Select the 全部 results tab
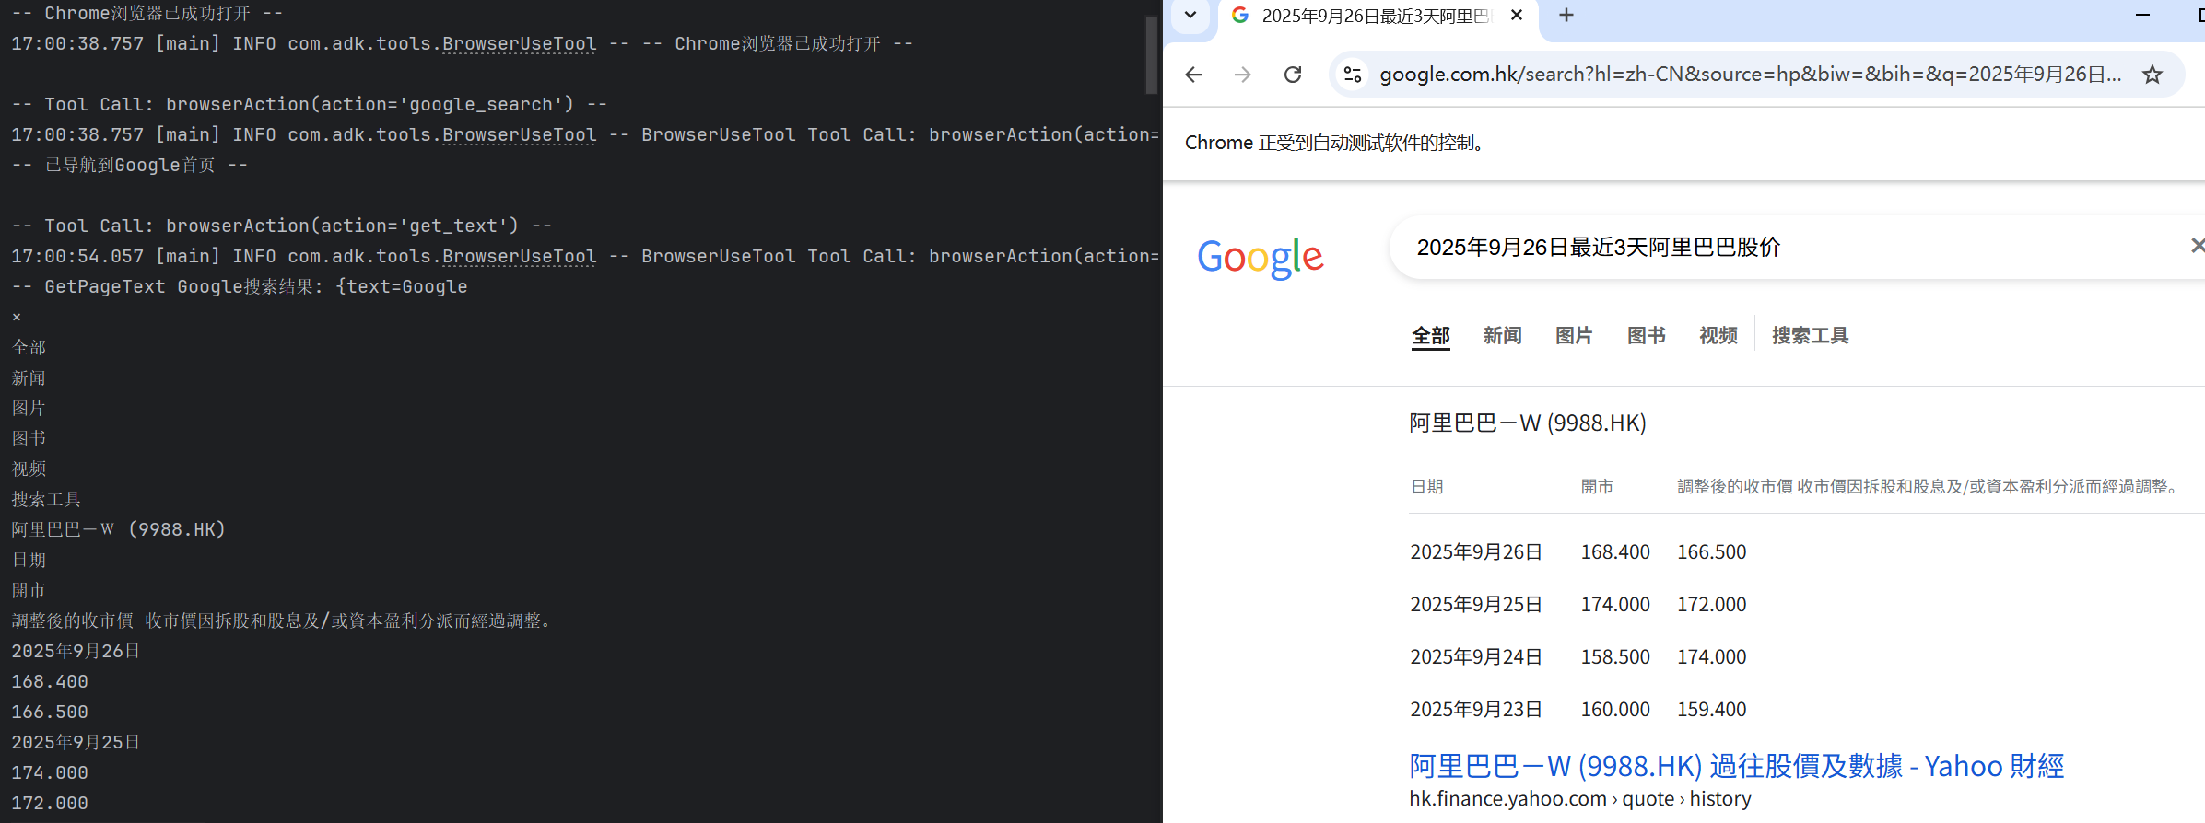Viewport: 2205px width, 823px height. pyautogui.click(x=1431, y=336)
